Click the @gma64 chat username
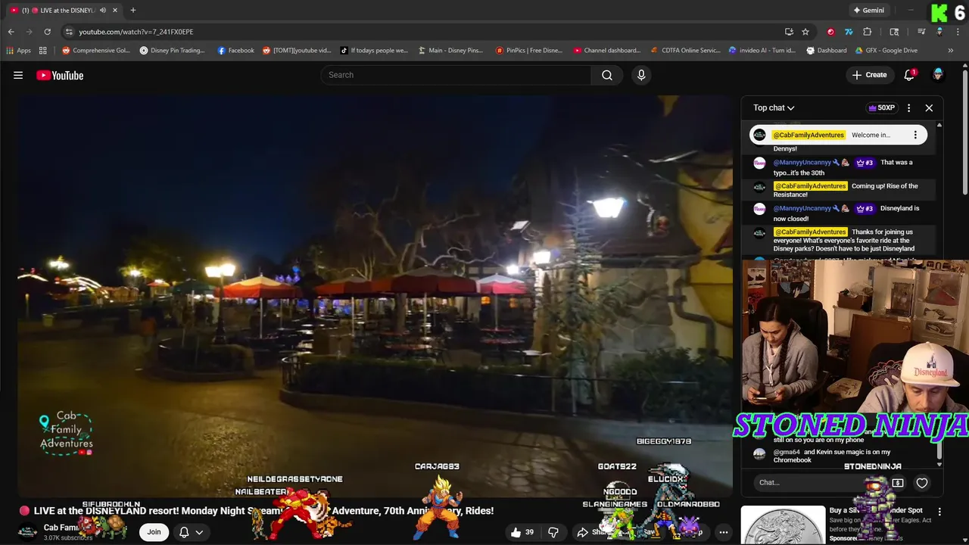Image resolution: width=969 pixels, height=545 pixels. pos(787,452)
